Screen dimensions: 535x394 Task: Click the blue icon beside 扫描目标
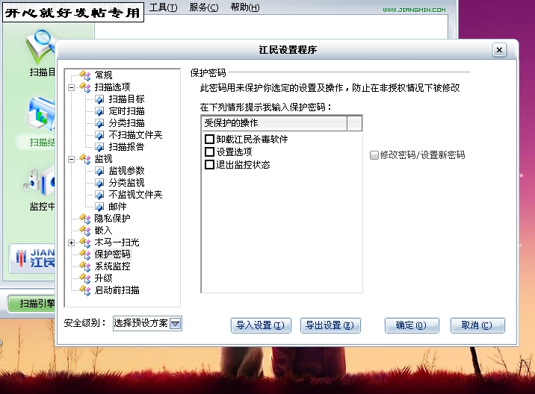click(x=99, y=99)
